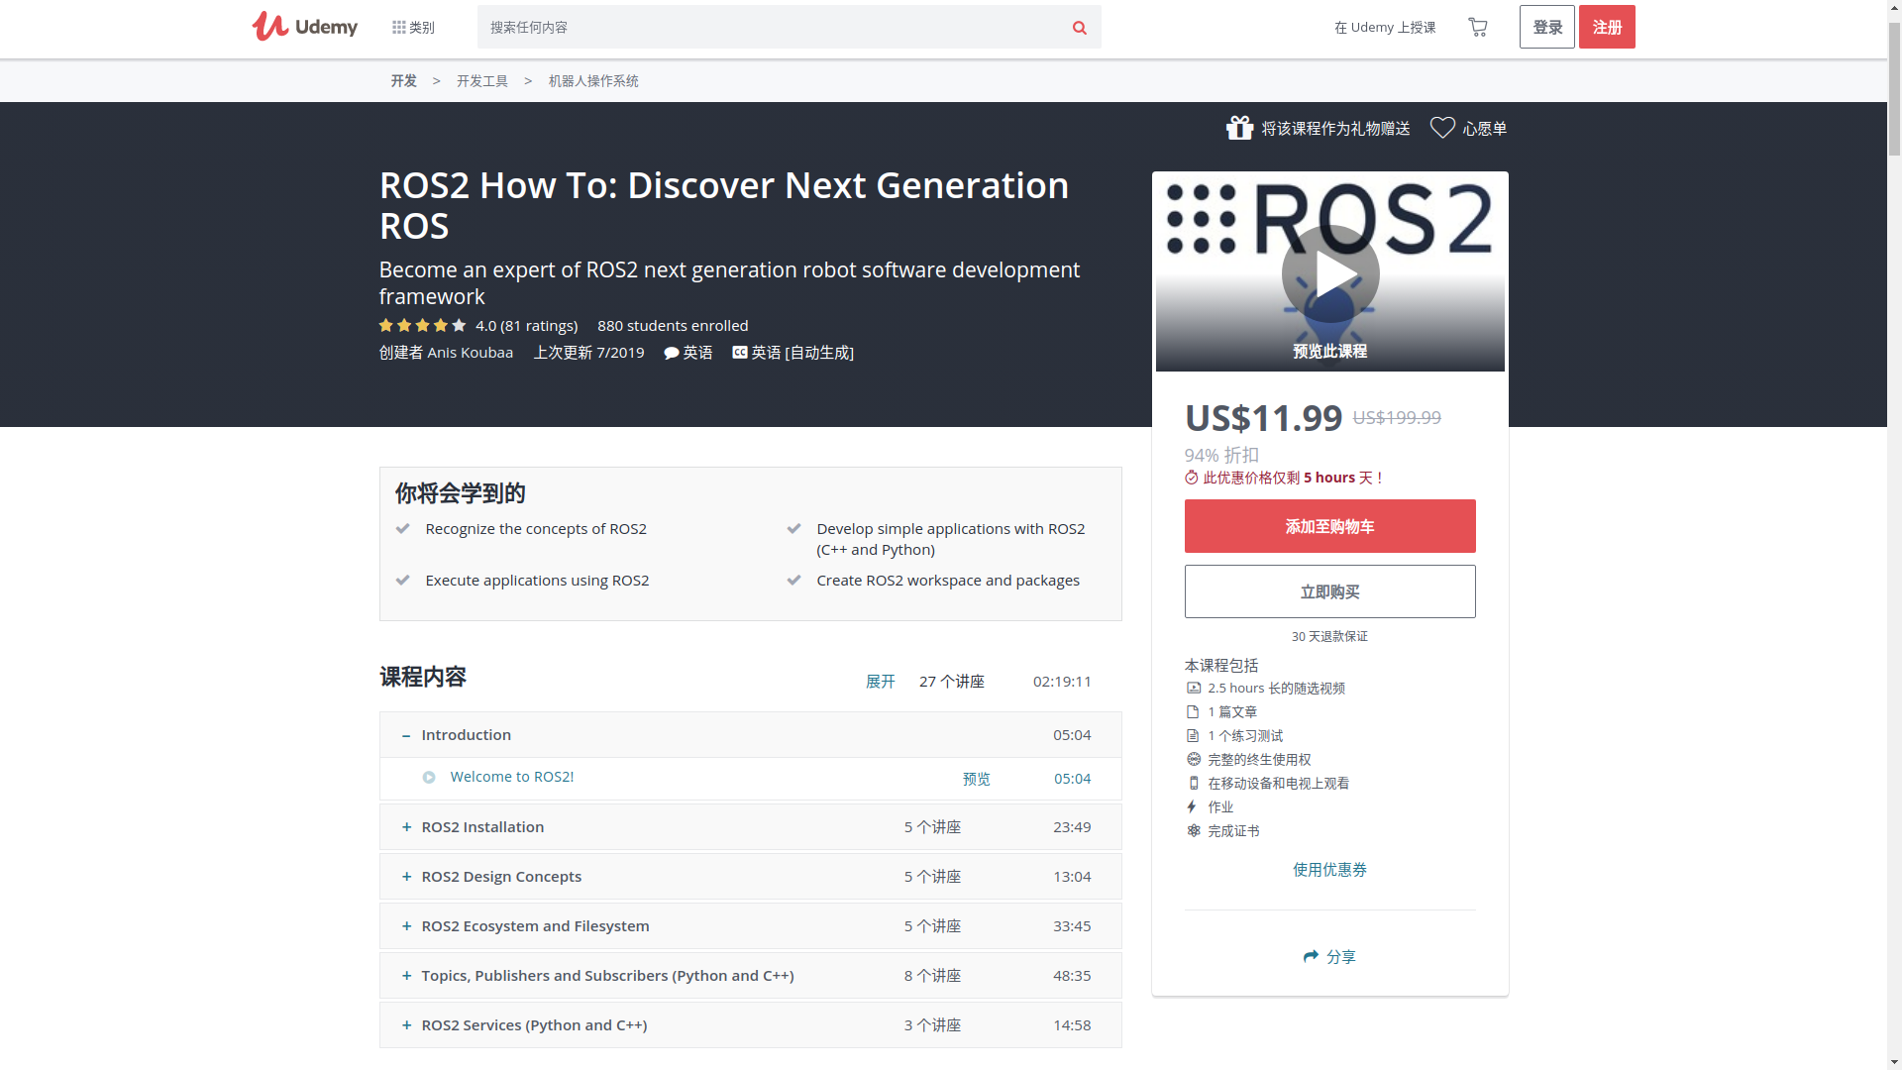Click the 开发工具 breadcrumb link
The image size is (1902, 1070).
click(481, 81)
